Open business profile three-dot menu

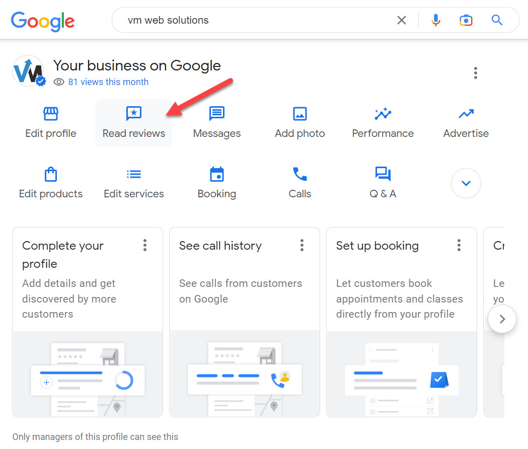coord(476,73)
